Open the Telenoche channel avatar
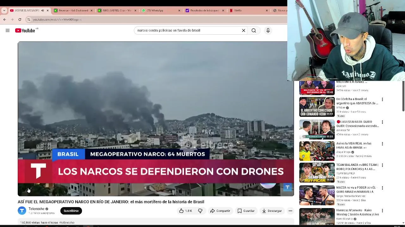 (x=22, y=211)
